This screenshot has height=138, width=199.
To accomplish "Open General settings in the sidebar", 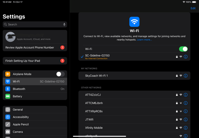I will (35, 110).
